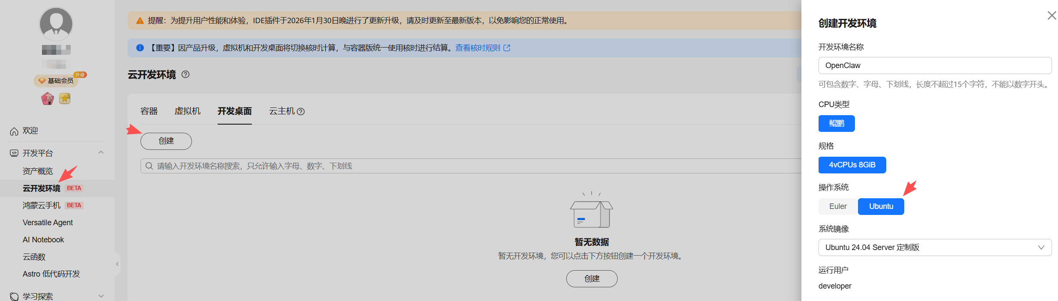Select the Euler operating system option

pyautogui.click(x=837, y=206)
